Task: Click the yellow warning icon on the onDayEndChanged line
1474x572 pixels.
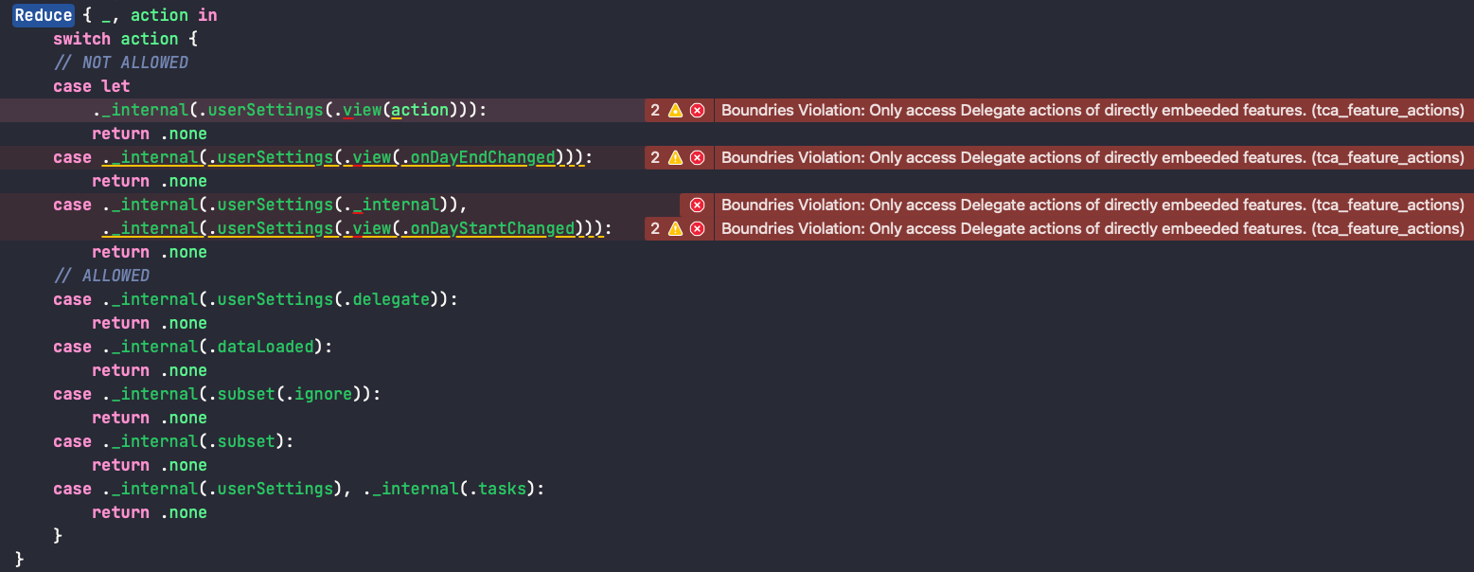Action: [675, 157]
